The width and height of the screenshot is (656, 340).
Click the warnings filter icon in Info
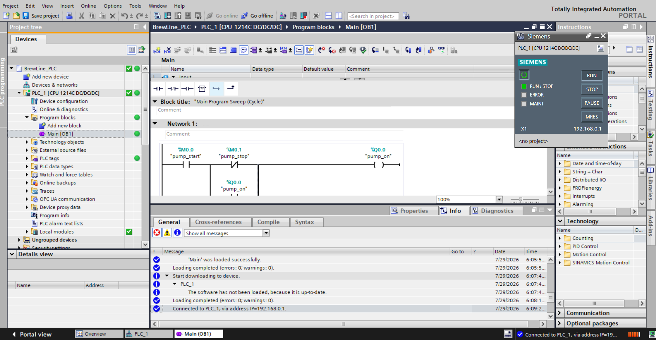click(x=167, y=233)
